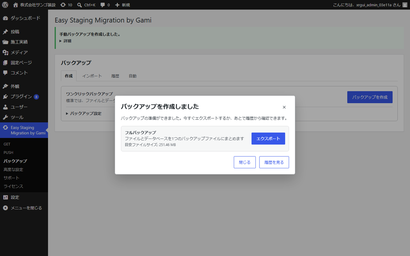Close the dialog with the × icon
The height and width of the screenshot is (256, 410).
(284, 107)
